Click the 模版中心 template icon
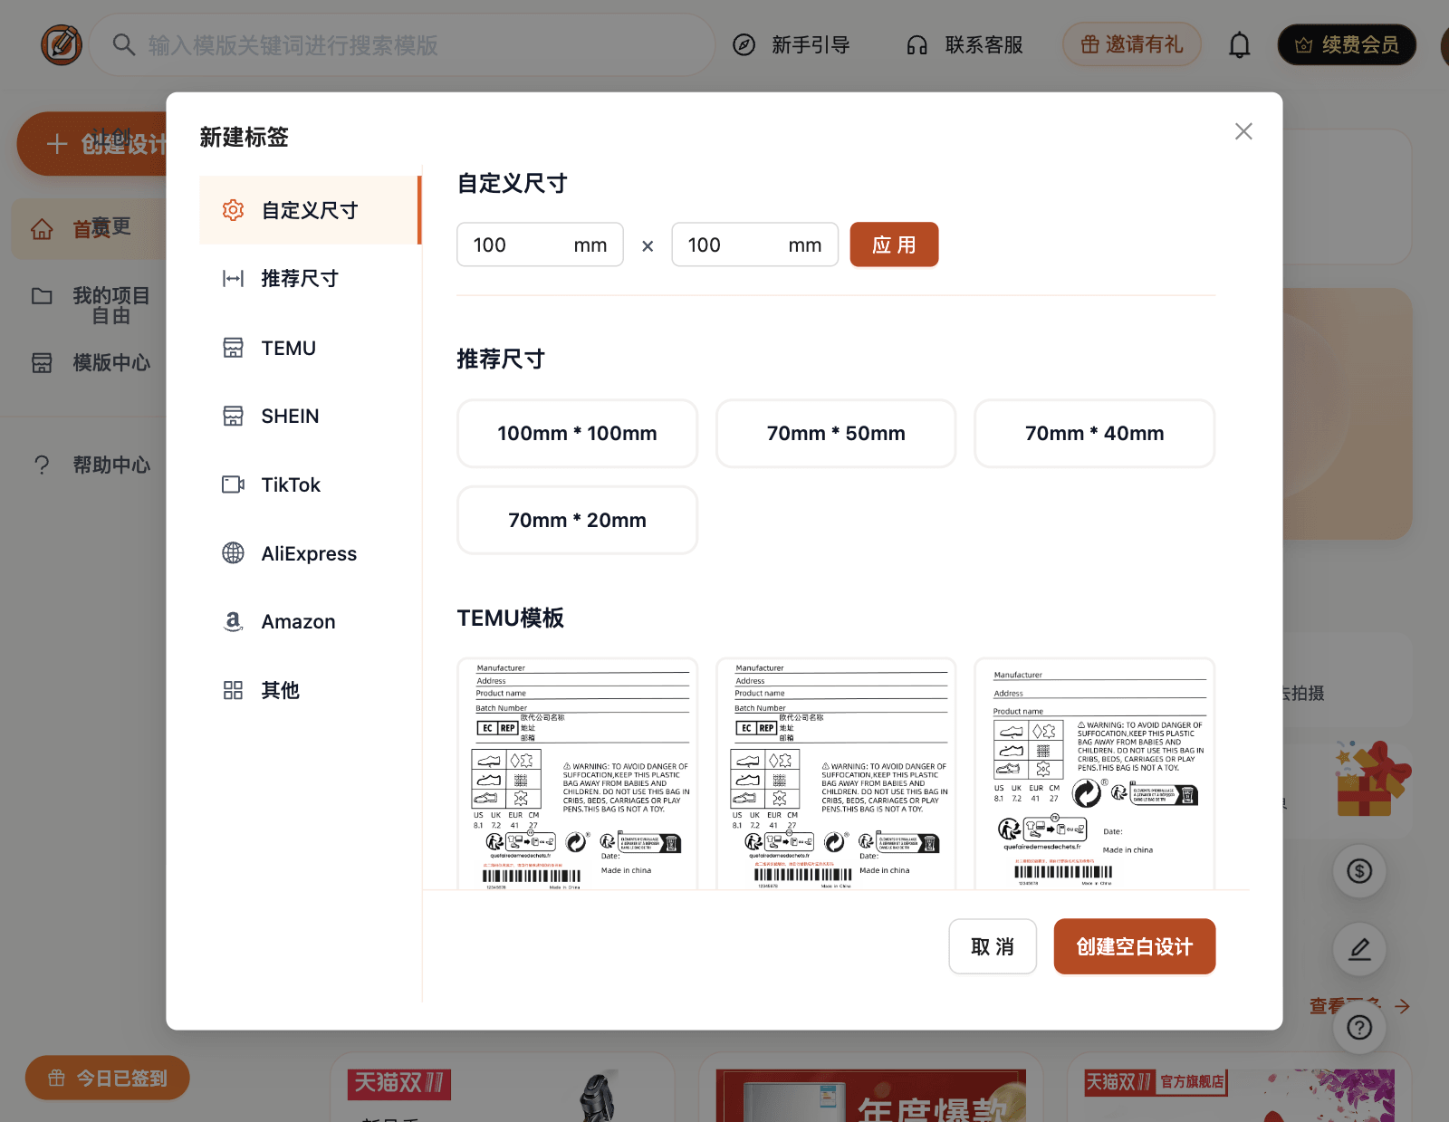The height and width of the screenshot is (1122, 1449). pos(42,362)
